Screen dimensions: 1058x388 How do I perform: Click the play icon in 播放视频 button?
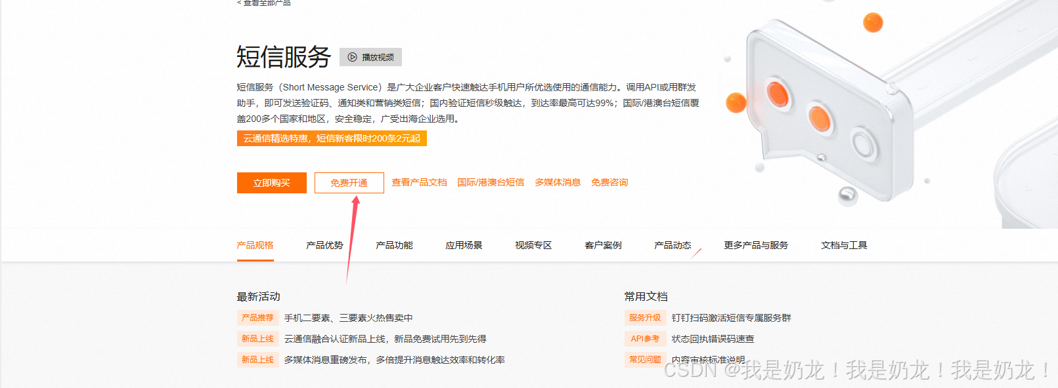click(x=353, y=57)
